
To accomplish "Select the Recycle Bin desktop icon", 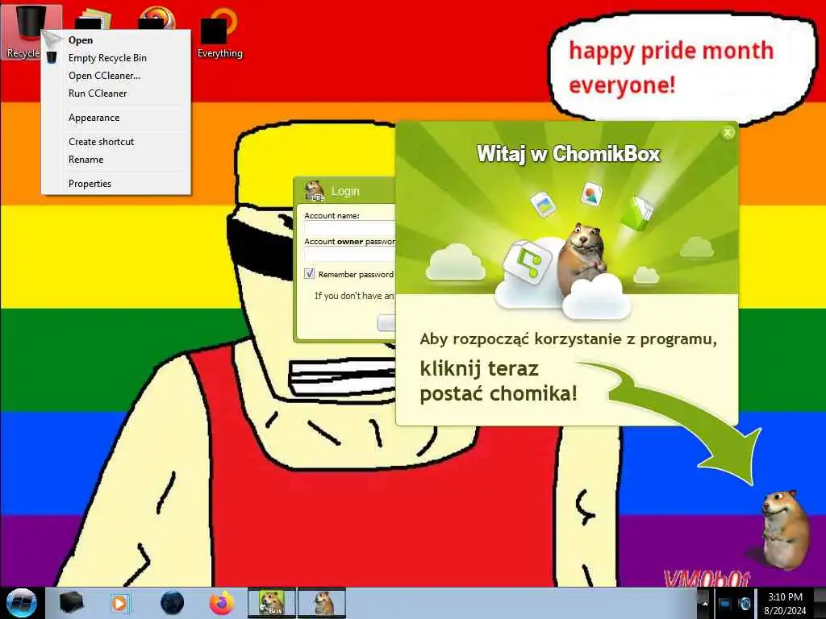I will [23, 31].
